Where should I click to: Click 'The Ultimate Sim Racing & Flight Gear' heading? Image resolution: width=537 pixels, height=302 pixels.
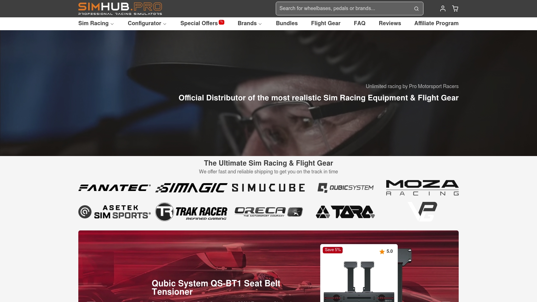[268, 163]
